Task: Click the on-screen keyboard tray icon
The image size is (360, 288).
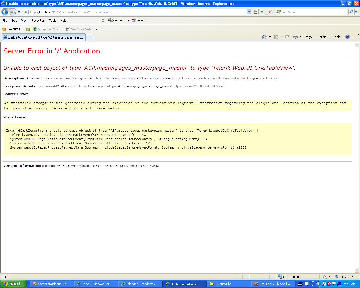Action: (x=300, y=284)
